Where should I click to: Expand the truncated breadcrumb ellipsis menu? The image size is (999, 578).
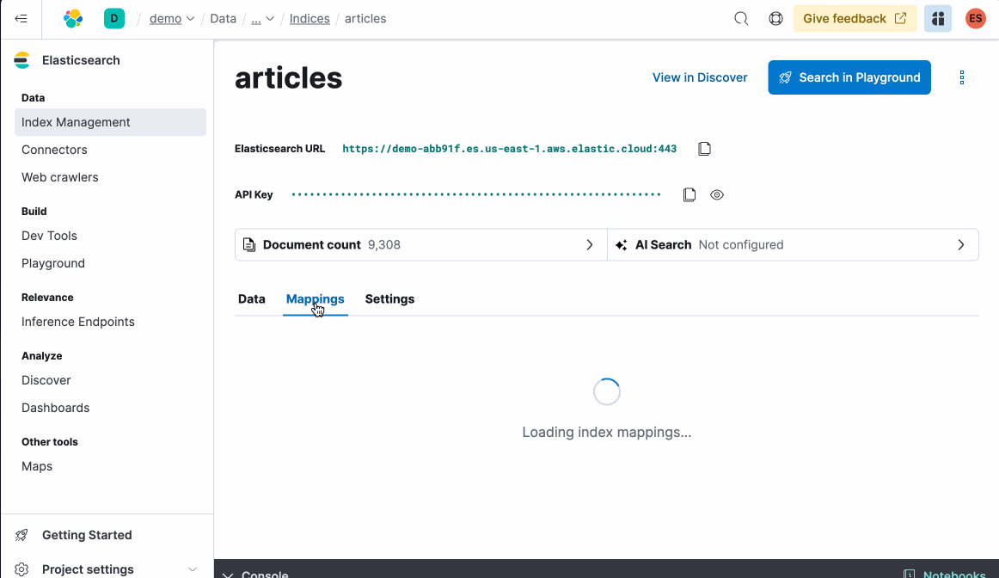coord(258,18)
